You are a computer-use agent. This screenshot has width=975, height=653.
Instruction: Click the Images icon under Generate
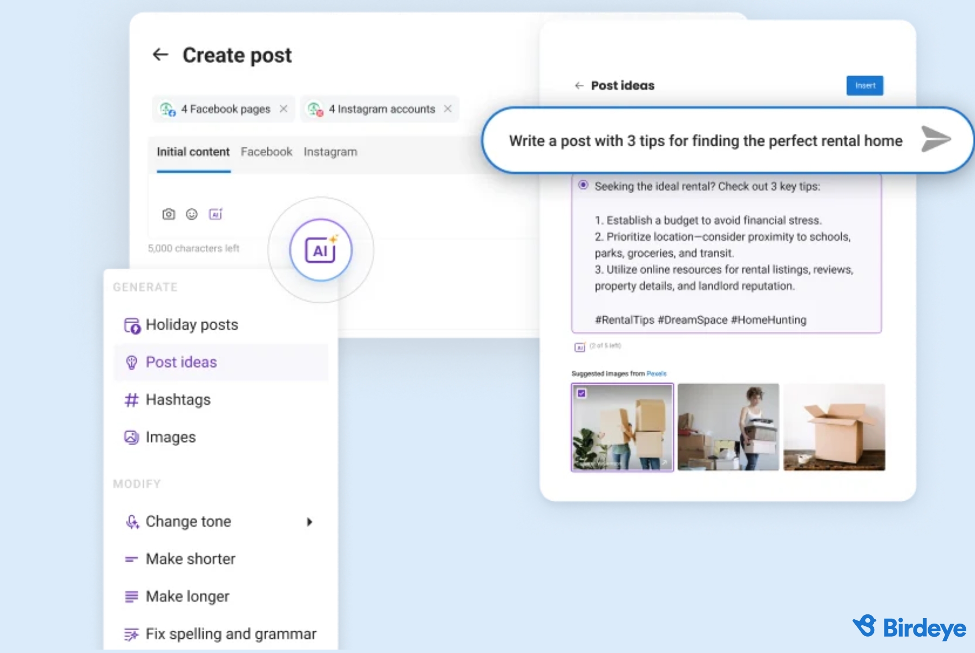(131, 436)
